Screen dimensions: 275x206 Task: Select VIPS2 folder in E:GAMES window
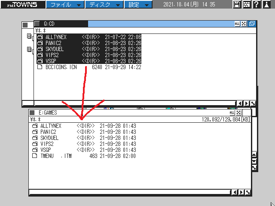[x=84, y=144]
